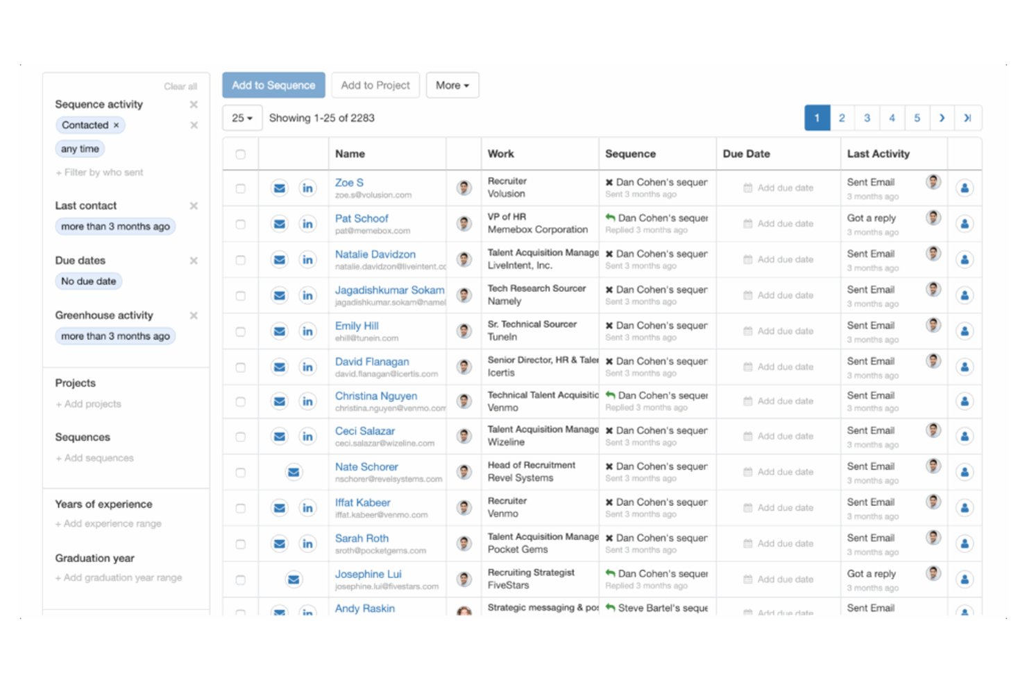Open Ceci Salazar's LinkedIn icon
Screen dimensions: 1027x684
(307, 437)
